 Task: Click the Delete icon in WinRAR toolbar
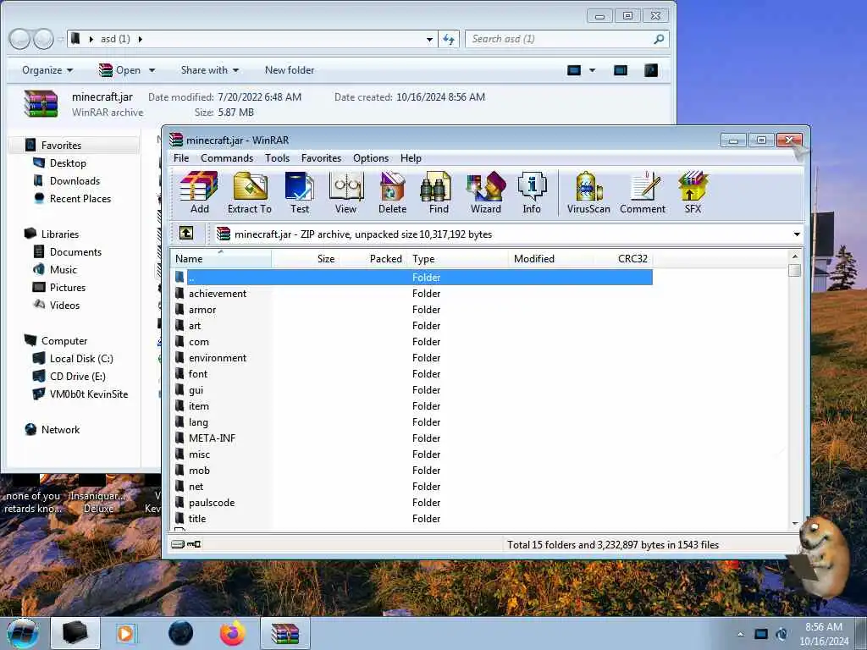pyautogui.click(x=393, y=192)
